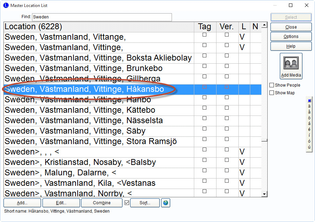Check Ver. box for Malung, Dalarne row
Image resolution: width=315 pixels, height=222 pixels.
227,171
